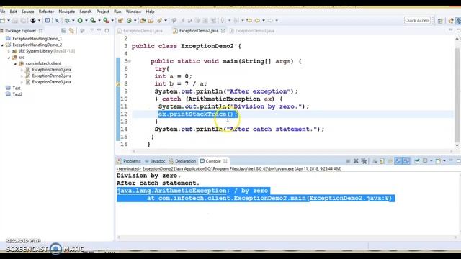Click the Display Selected Console icon

(425, 161)
